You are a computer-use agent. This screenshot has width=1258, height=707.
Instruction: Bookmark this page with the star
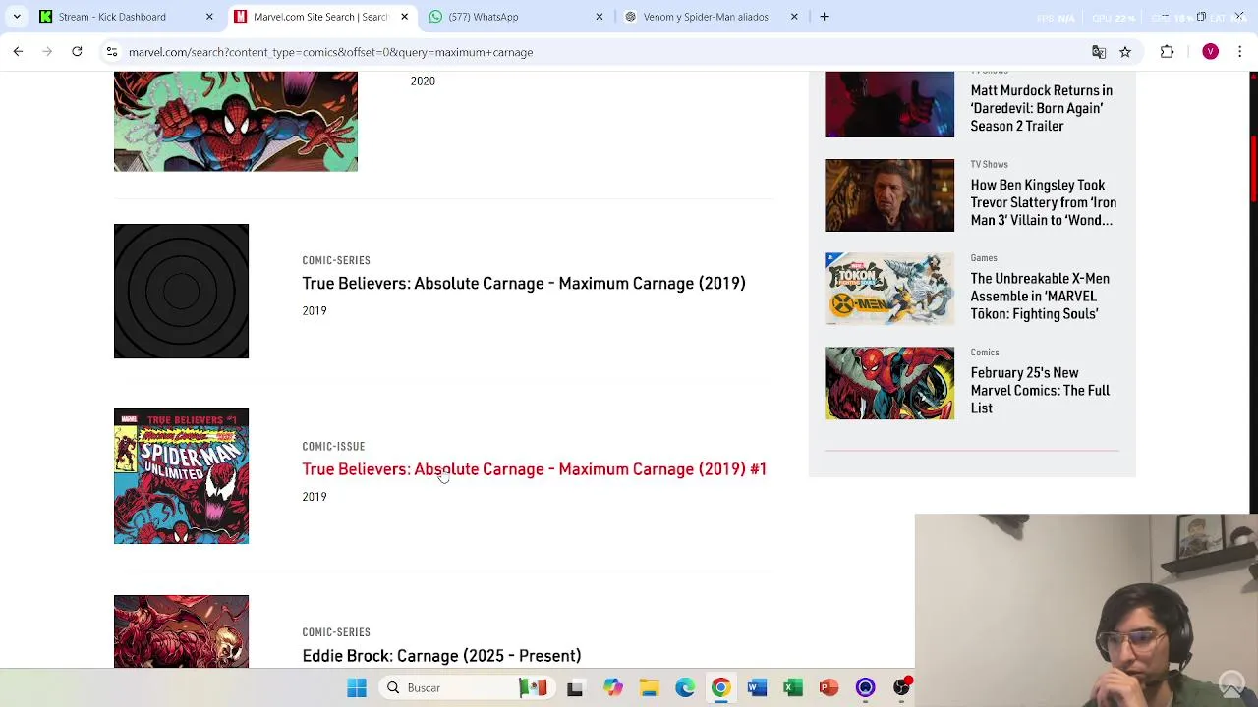click(x=1125, y=52)
